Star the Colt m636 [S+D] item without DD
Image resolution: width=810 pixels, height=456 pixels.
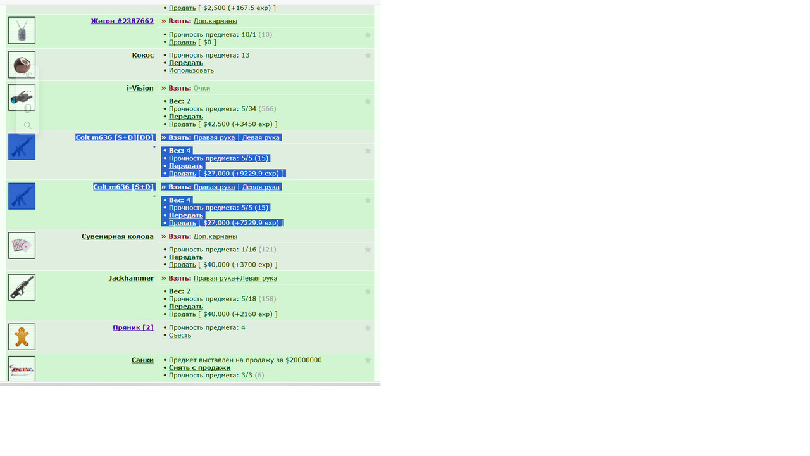368,200
